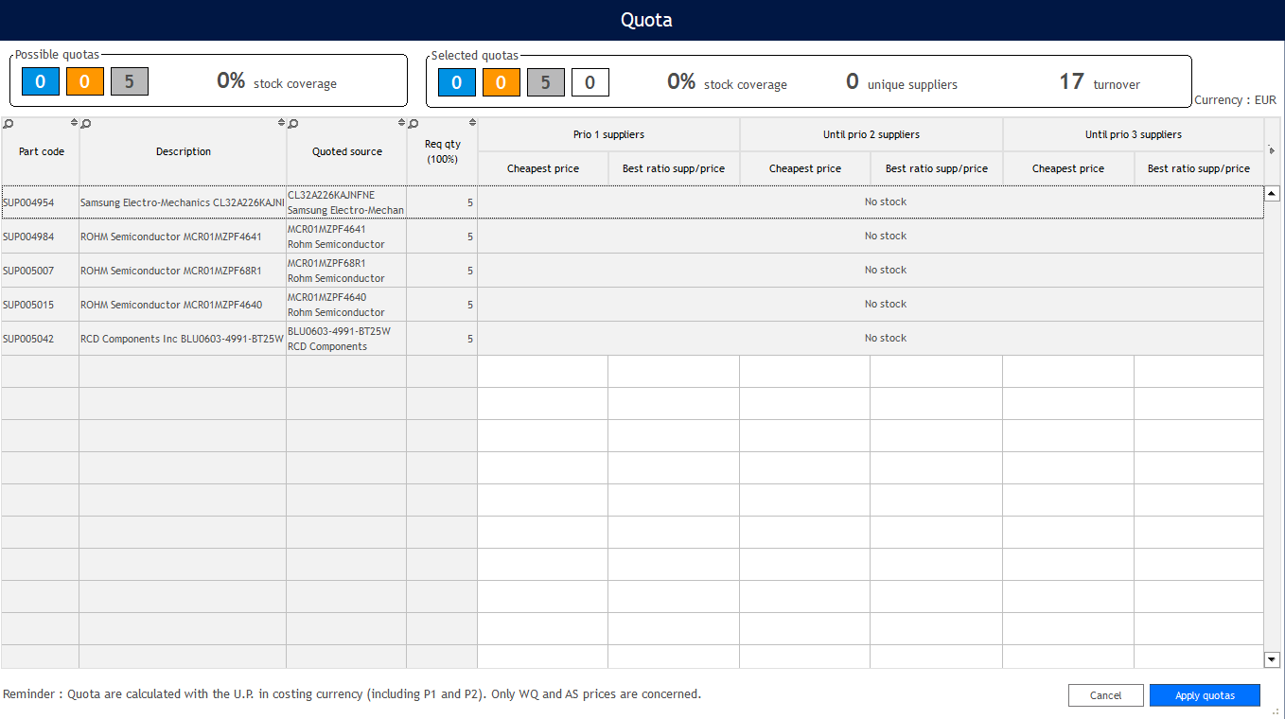
Task: Click the Part code column search icon
Action: coord(9,123)
